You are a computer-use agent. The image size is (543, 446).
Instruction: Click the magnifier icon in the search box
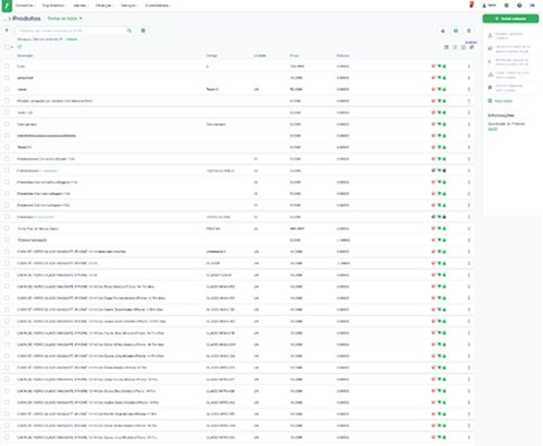129,31
